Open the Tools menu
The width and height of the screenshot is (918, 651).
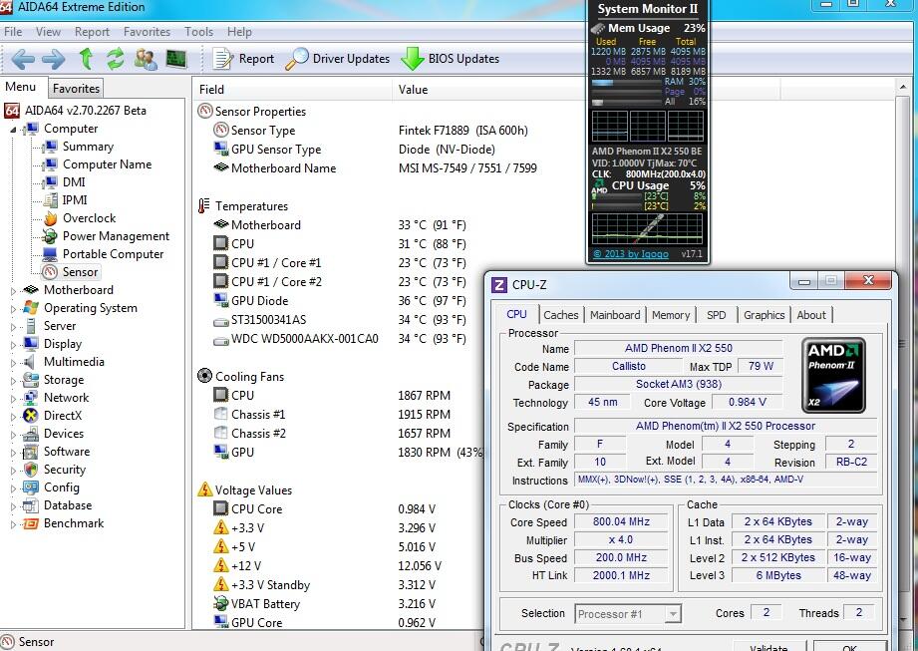point(198,32)
